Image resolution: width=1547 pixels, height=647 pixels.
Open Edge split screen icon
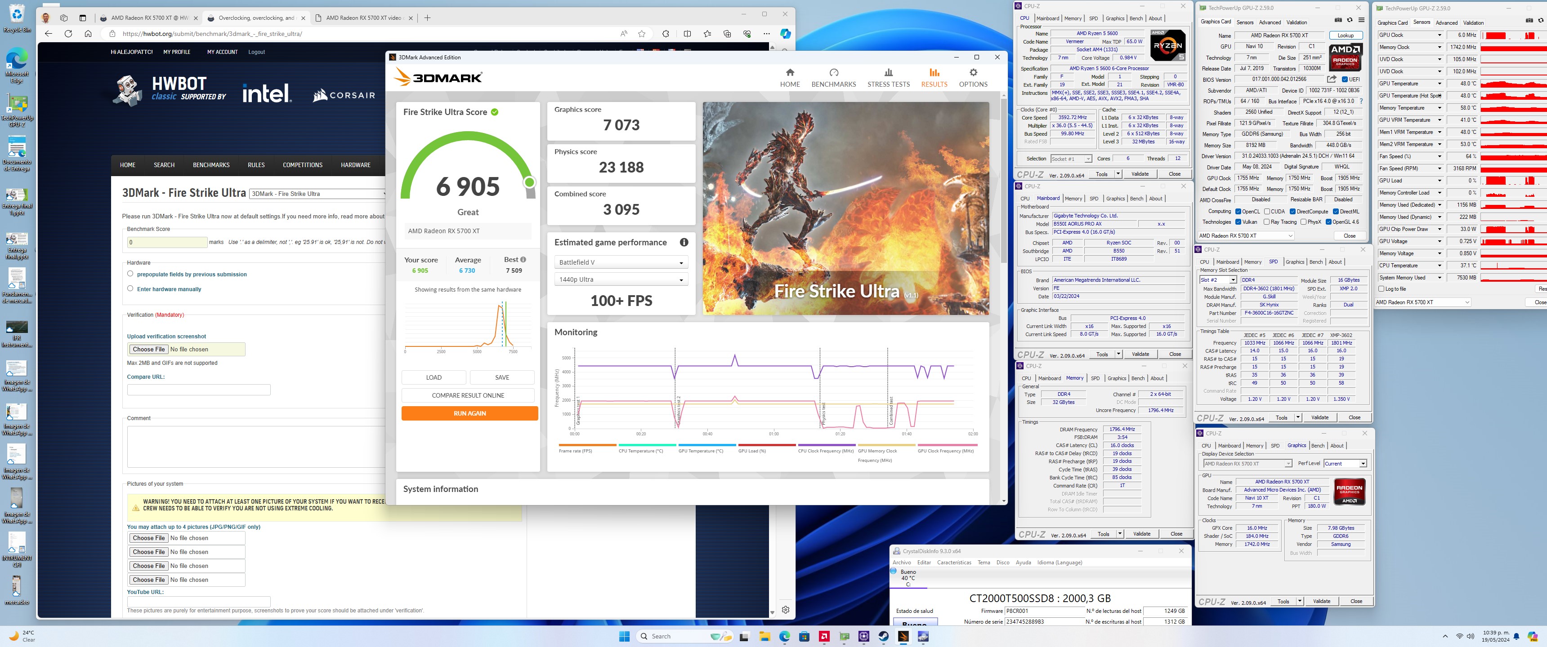coord(687,34)
